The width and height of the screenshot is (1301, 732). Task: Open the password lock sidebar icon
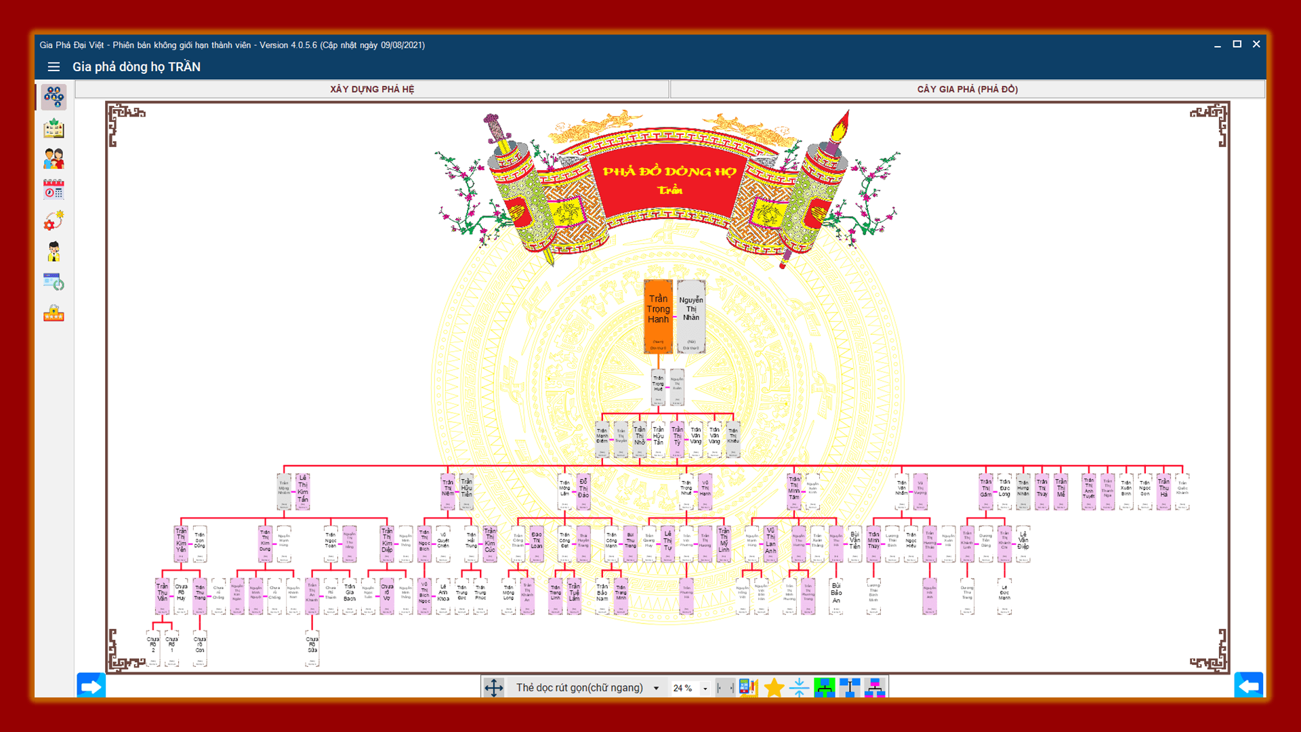pyautogui.click(x=54, y=313)
